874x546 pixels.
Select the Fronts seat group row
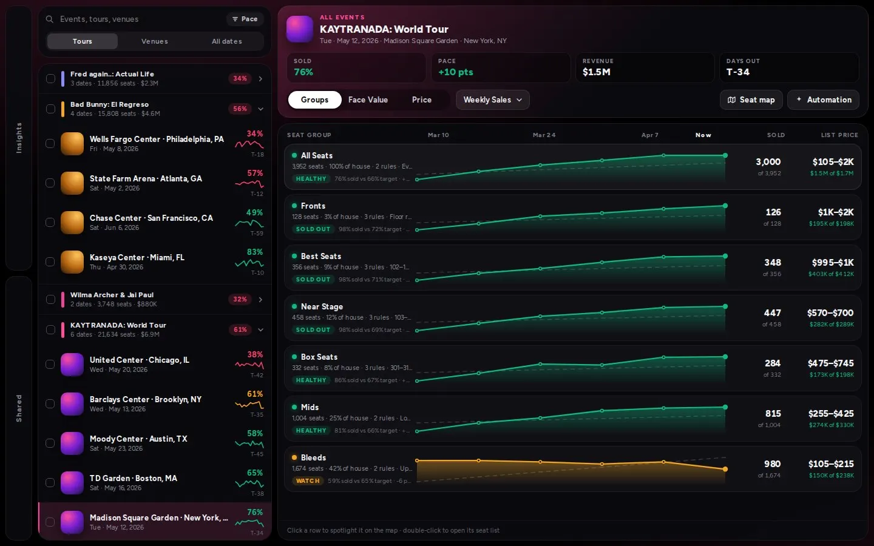[x=573, y=217]
